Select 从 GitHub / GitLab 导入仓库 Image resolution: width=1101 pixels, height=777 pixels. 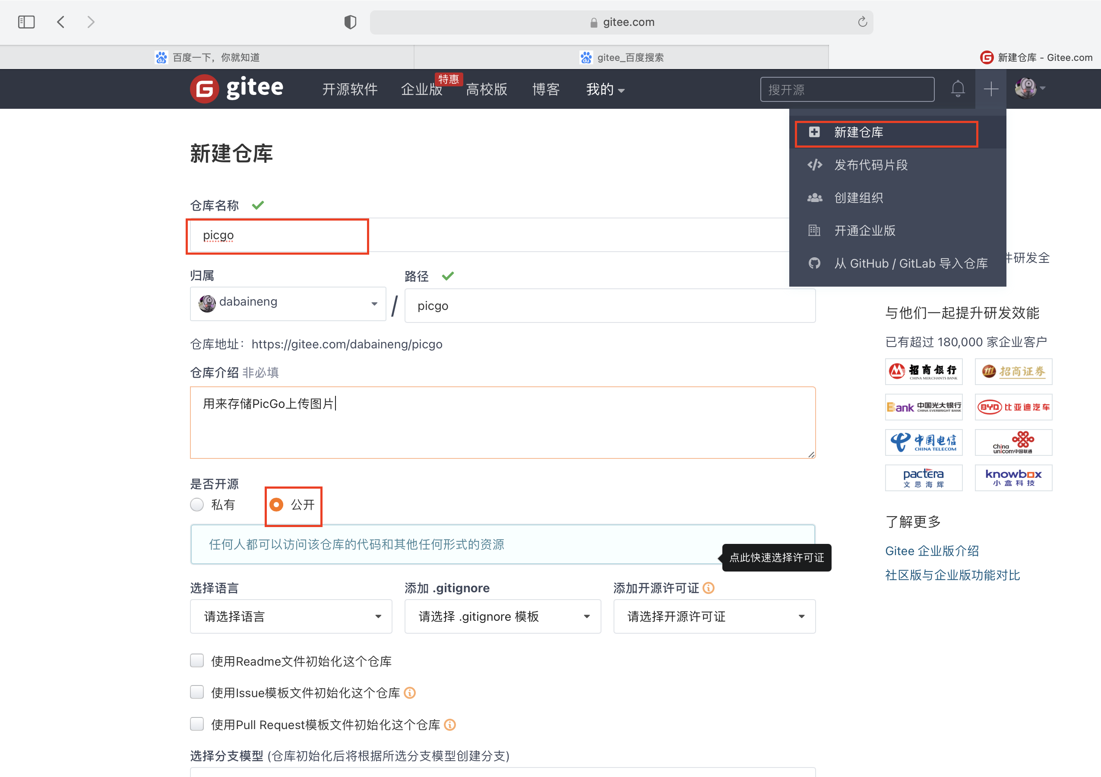[898, 263]
